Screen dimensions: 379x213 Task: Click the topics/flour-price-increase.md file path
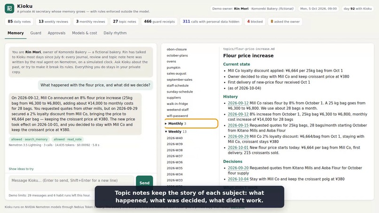249,49
